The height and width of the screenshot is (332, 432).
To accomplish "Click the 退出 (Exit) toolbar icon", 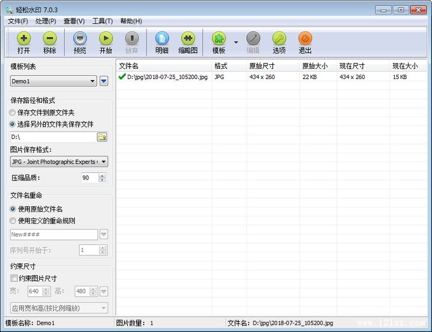I will [305, 43].
